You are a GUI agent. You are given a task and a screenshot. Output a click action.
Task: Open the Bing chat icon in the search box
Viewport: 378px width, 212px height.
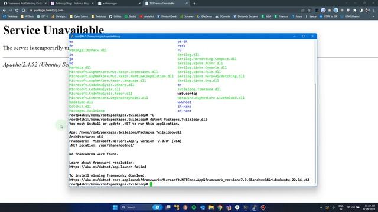[x=158, y=207]
